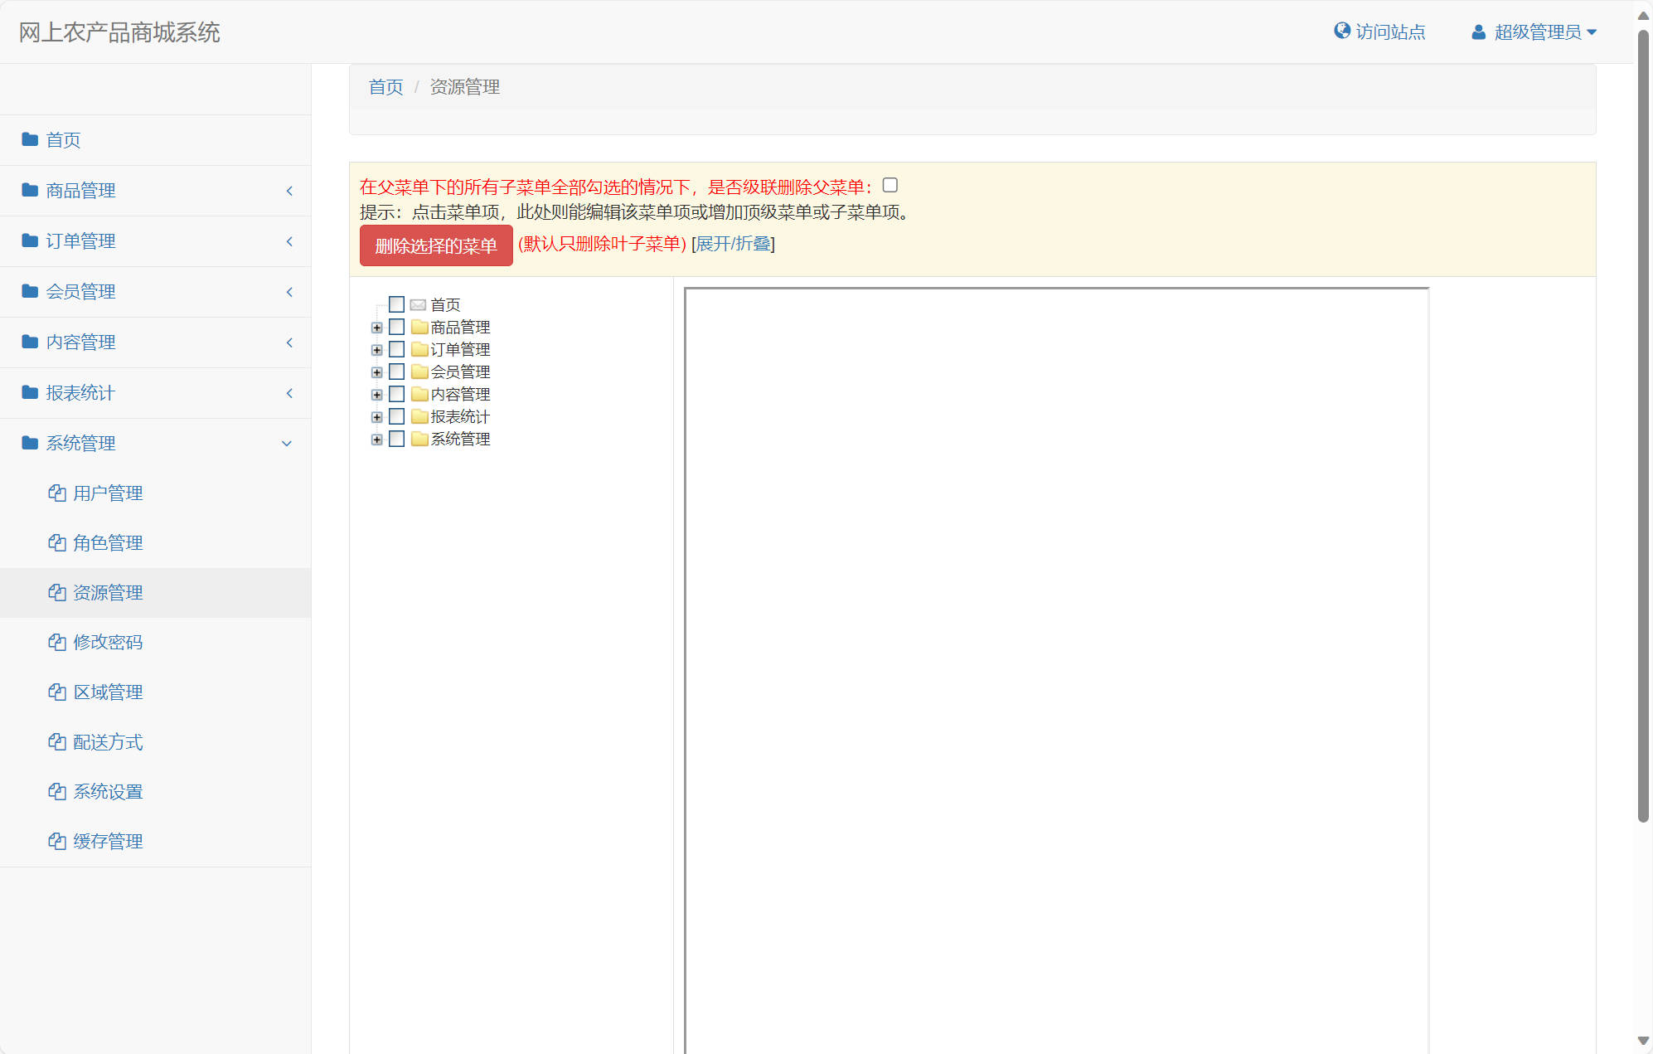Click the envelope icon next to 首页 tree node

click(x=419, y=305)
